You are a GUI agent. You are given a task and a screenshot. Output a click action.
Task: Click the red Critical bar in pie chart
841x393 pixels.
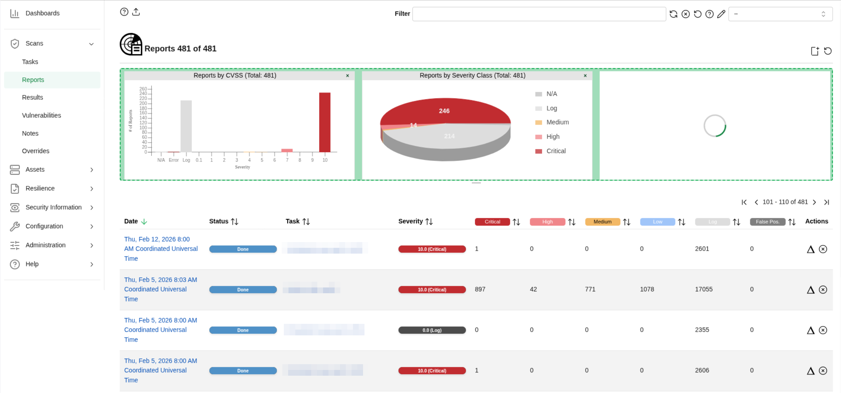[444, 111]
